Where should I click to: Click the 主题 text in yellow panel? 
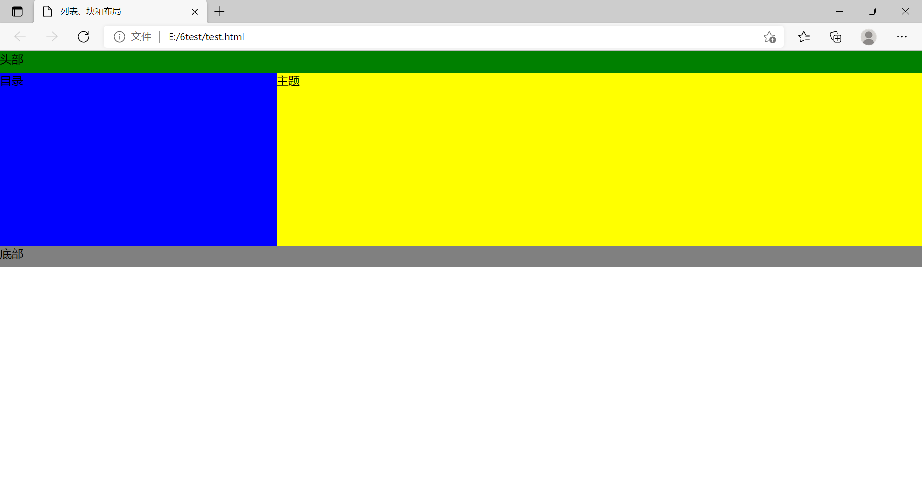point(288,81)
